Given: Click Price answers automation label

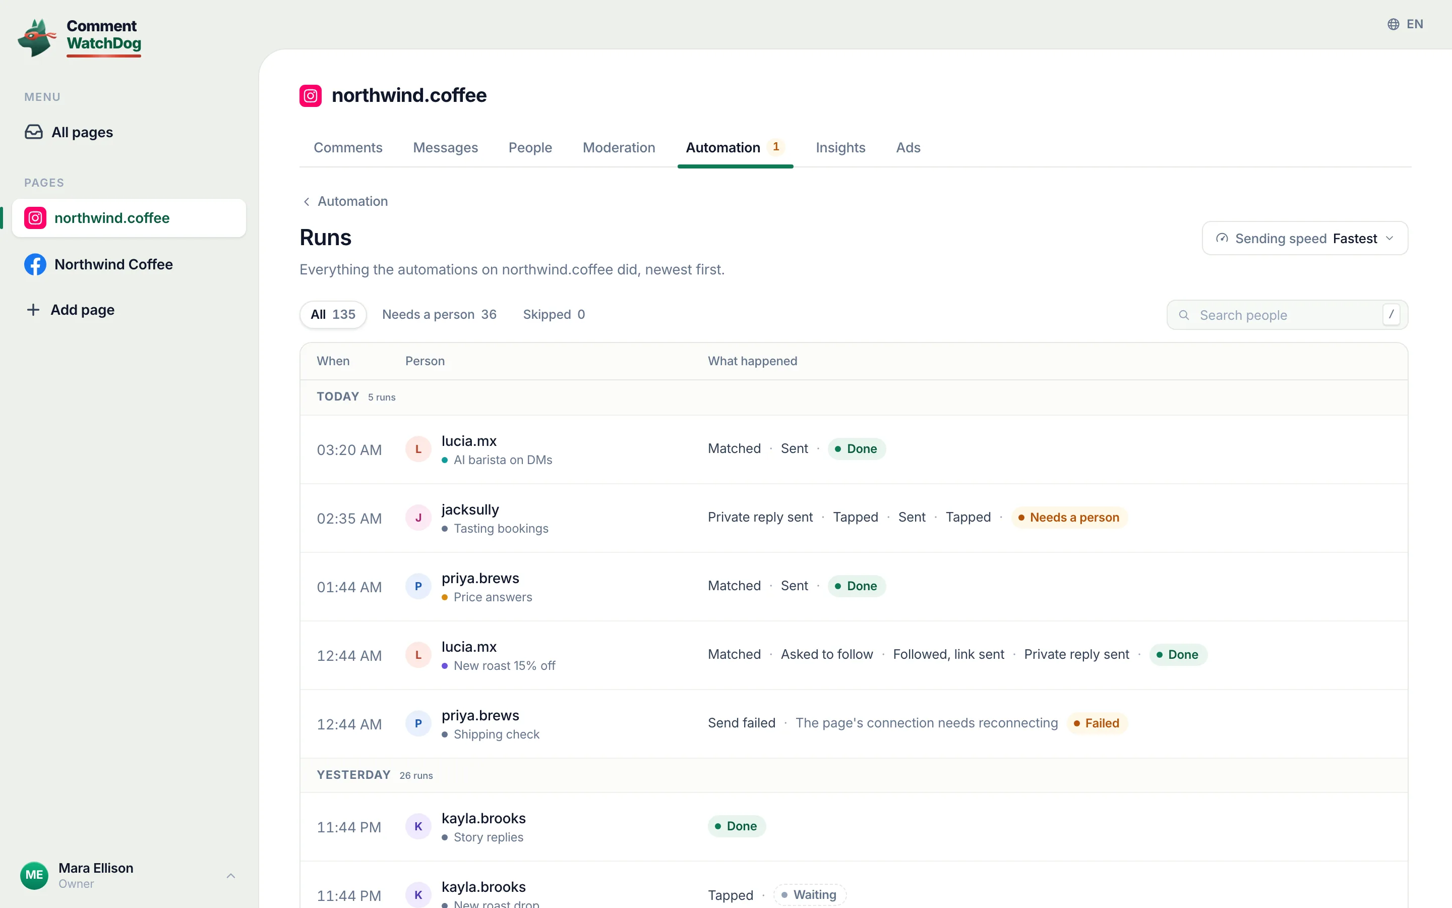Looking at the screenshot, I should pyautogui.click(x=493, y=597).
